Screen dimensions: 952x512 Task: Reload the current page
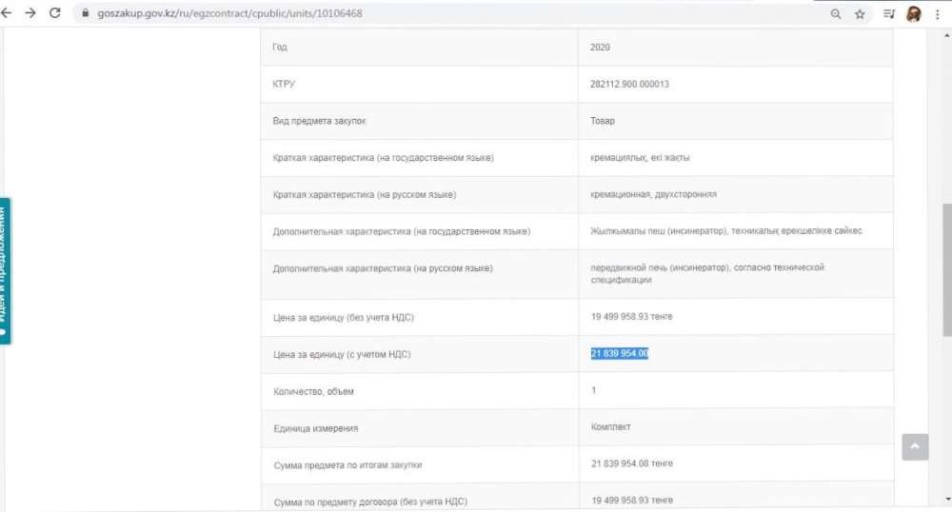54,13
